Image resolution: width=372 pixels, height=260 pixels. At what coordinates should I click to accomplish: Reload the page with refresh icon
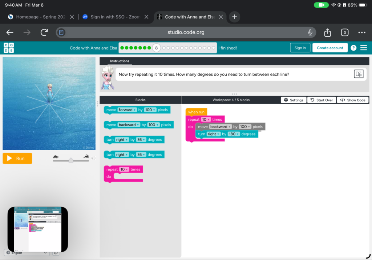44,32
